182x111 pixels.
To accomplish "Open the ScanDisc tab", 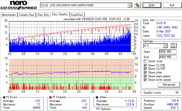I will [x=77, y=15].
